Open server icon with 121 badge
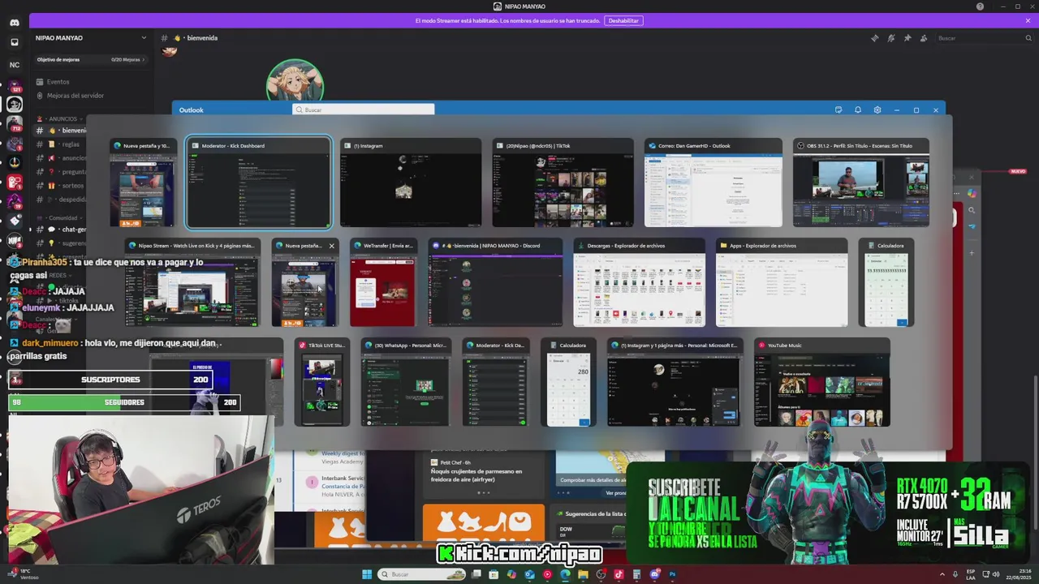The image size is (1039, 584). (x=14, y=85)
